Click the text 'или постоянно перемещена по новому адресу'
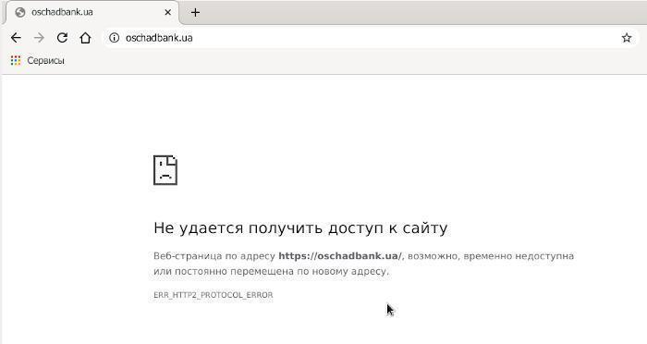 pyautogui.click(x=271, y=271)
